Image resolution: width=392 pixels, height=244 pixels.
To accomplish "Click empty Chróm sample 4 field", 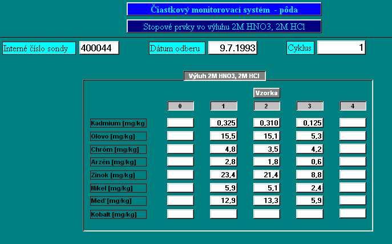I will 353,149.
